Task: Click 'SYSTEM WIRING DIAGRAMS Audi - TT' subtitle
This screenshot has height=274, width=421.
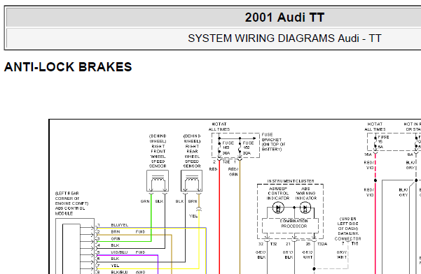Action: pos(284,38)
